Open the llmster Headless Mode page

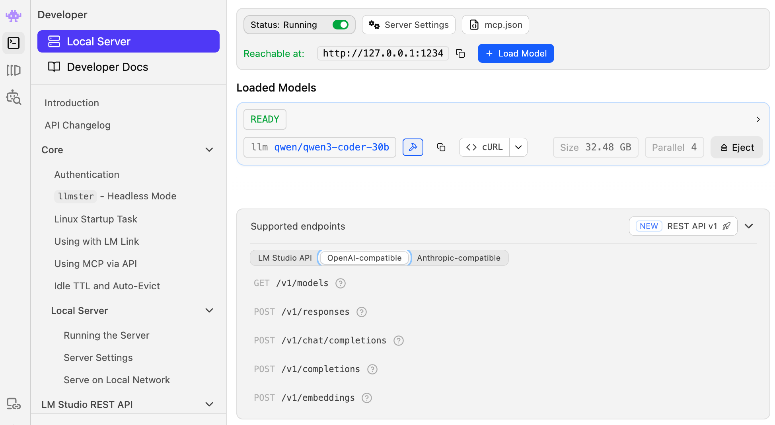[x=115, y=196]
